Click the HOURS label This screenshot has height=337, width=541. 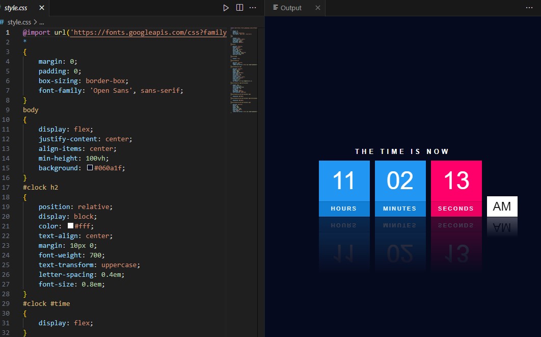pos(344,209)
